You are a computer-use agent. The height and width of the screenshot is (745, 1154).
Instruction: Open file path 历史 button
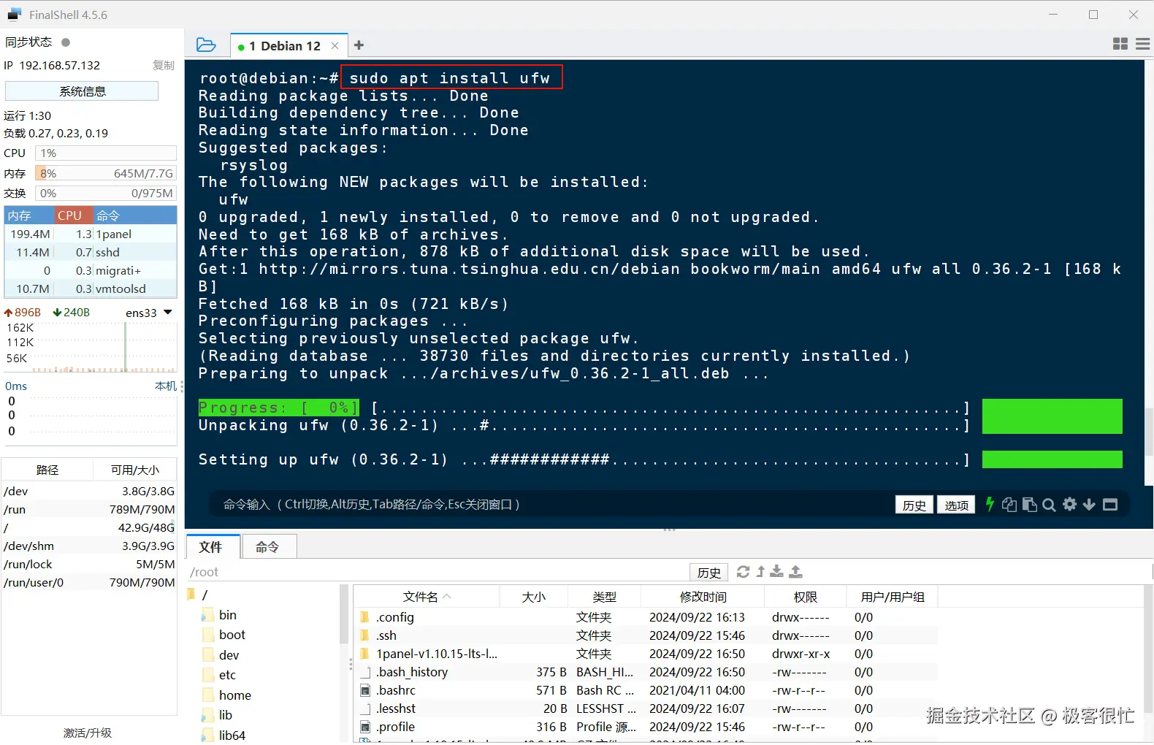point(708,572)
